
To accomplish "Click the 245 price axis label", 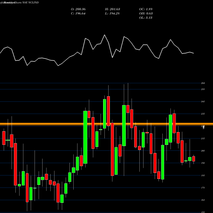I will (203, 101).
